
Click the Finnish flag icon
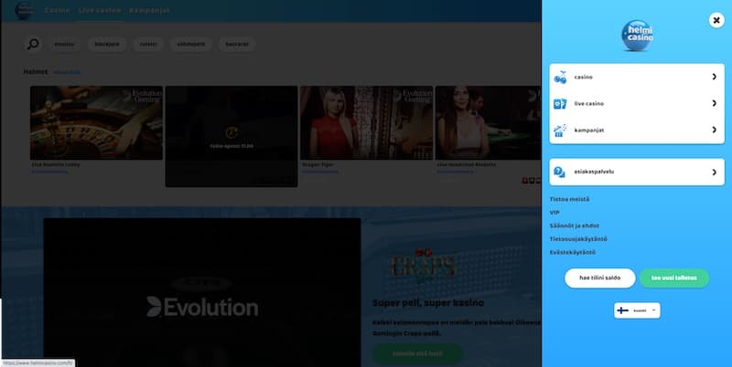coord(623,310)
